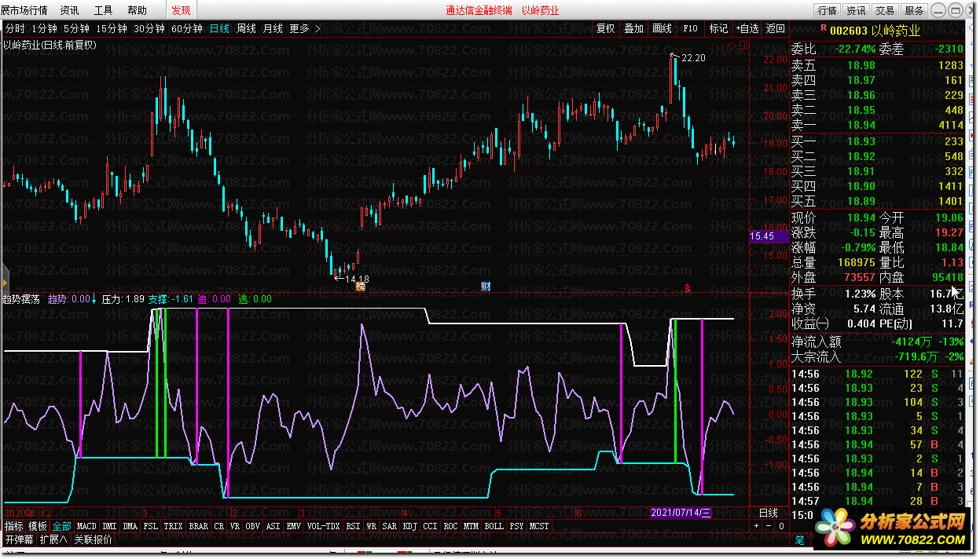Switch indicator to FSL
This screenshot has height=559, width=980.
(151, 526)
